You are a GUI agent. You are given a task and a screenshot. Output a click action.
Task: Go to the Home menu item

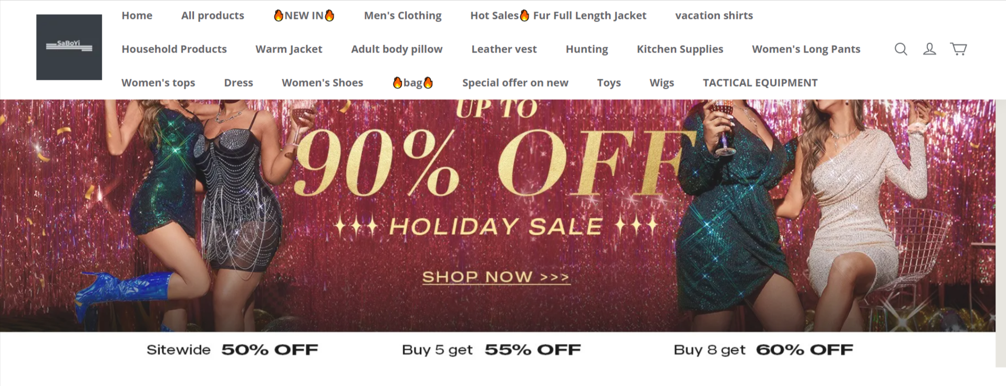(137, 15)
